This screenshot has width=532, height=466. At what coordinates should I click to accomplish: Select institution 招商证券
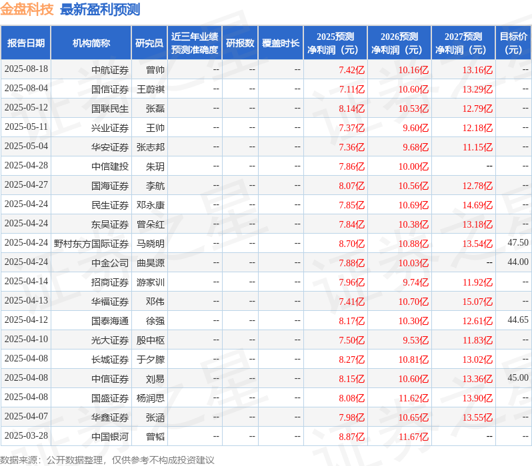tap(110, 283)
